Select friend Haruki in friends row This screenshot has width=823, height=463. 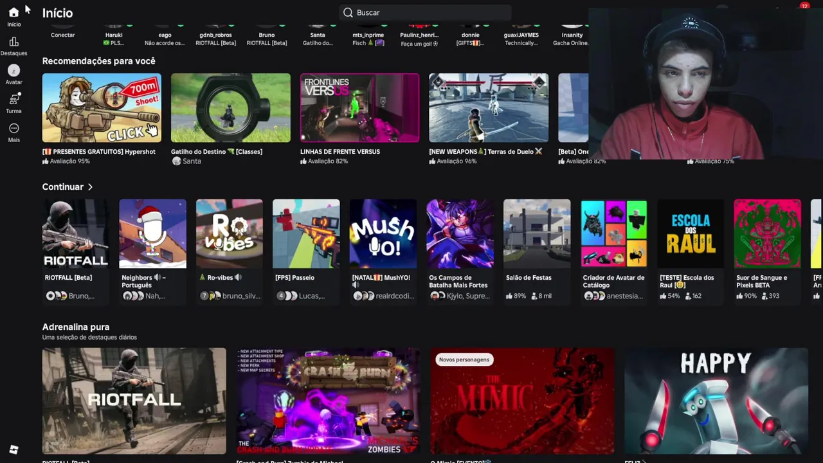[x=114, y=35]
